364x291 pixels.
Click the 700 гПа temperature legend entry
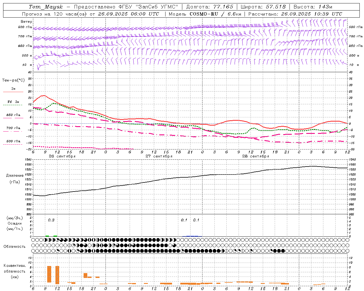click(13, 128)
